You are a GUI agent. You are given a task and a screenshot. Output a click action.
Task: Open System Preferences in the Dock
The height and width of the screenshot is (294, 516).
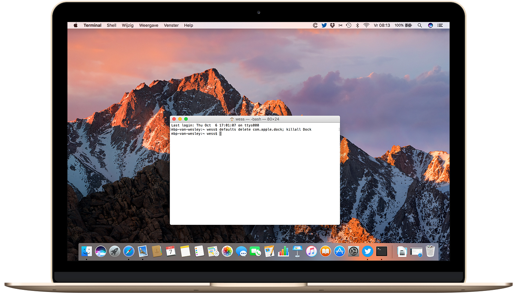353,252
